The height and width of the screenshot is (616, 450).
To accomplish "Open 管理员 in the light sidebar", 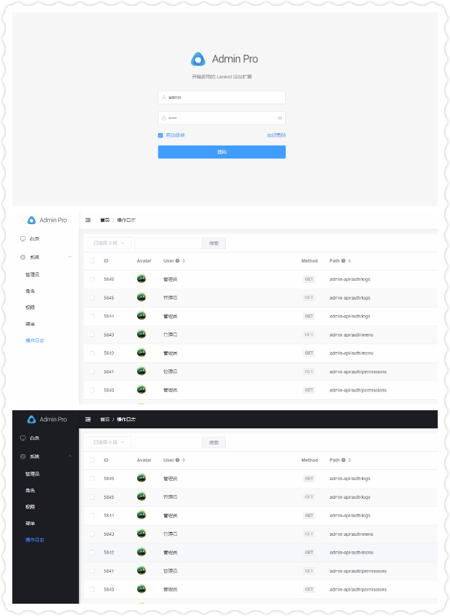I will click(x=32, y=274).
